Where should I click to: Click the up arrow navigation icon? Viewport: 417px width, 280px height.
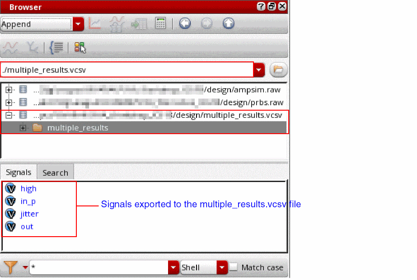229,23
